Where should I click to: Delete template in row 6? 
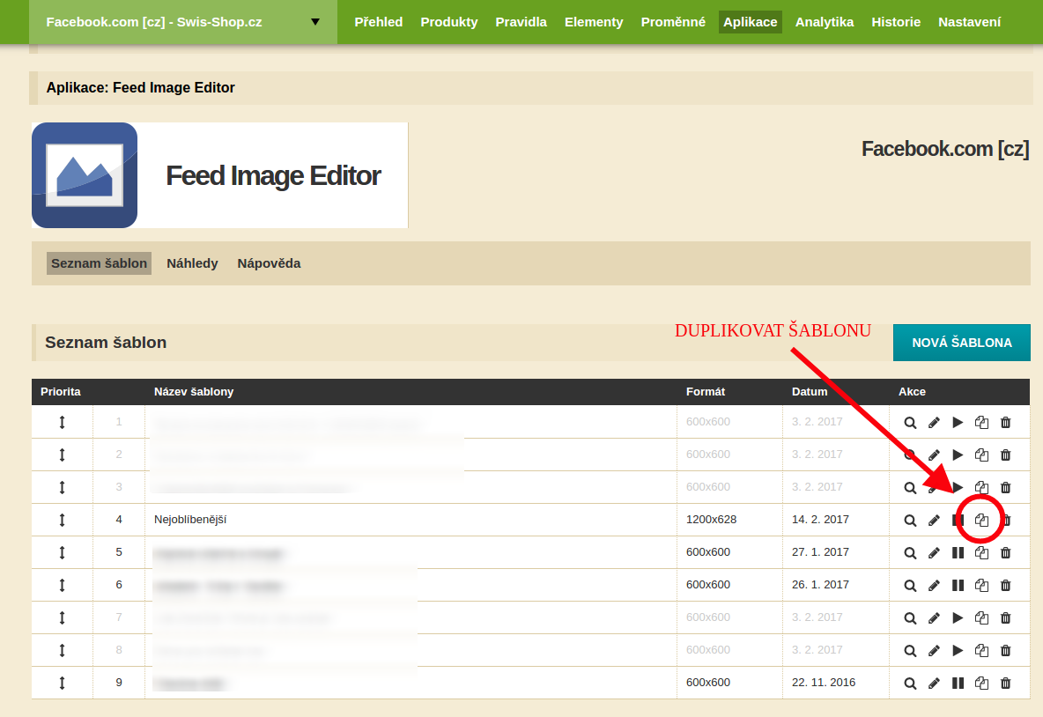click(1006, 585)
